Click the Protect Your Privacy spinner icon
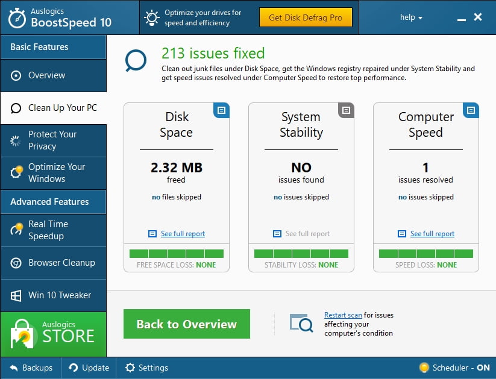The image size is (496, 379). tap(15, 141)
